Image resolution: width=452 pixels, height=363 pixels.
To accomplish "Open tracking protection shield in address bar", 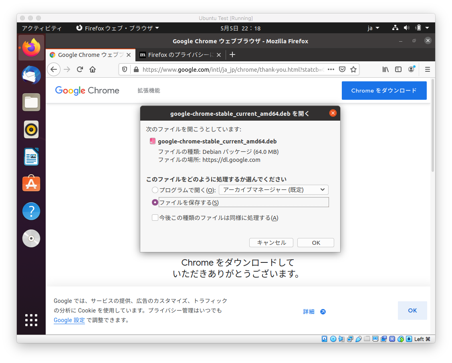I will tap(125, 69).
